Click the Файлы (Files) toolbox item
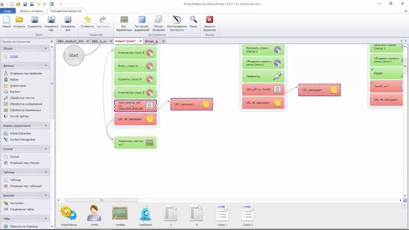Screen dimensions: 409x230 [x=14, y=79]
